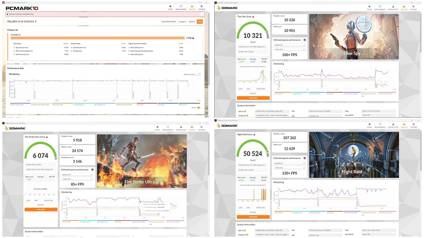Click LOAD button in Time Spy window
The width and height of the screenshot is (424, 238).
coord(240,89)
